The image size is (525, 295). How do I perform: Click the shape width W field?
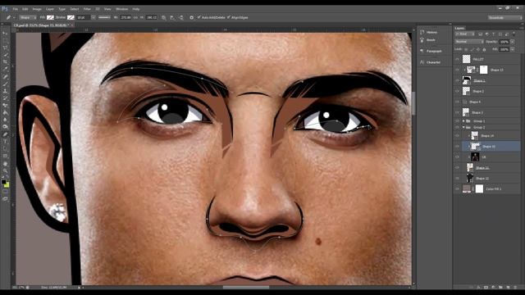(x=126, y=17)
